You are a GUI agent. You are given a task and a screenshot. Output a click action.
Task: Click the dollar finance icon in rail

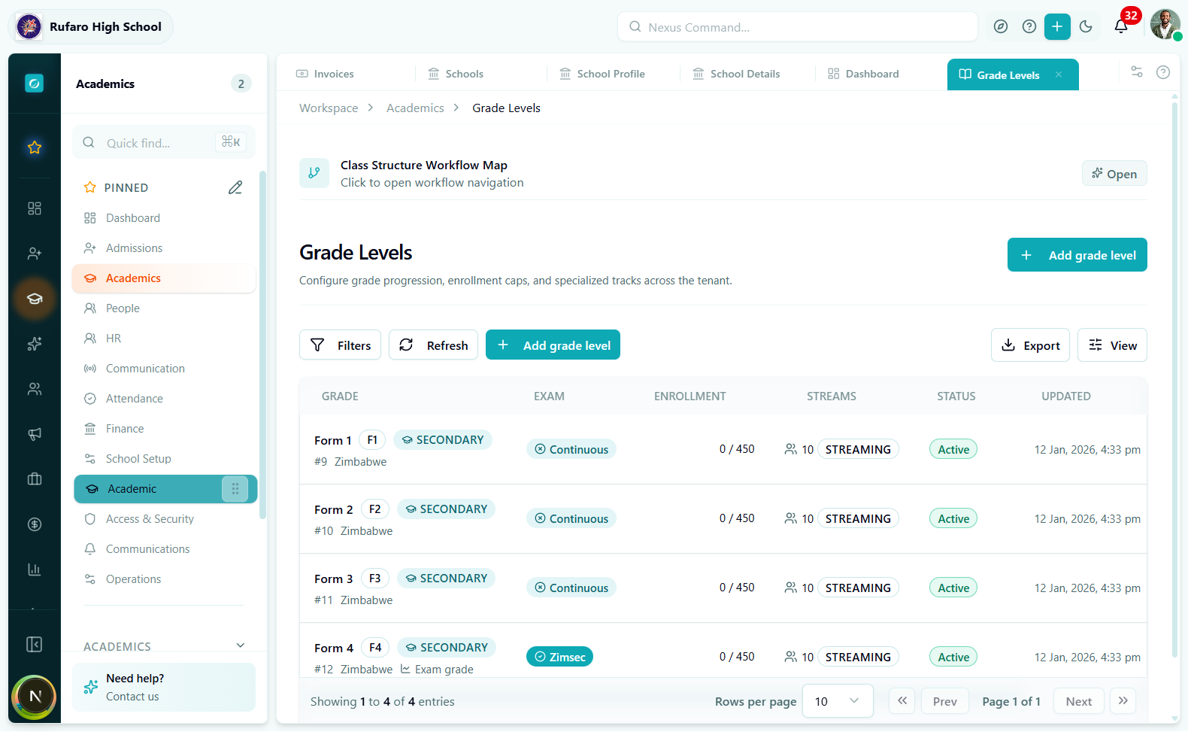[x=35, y=524]
